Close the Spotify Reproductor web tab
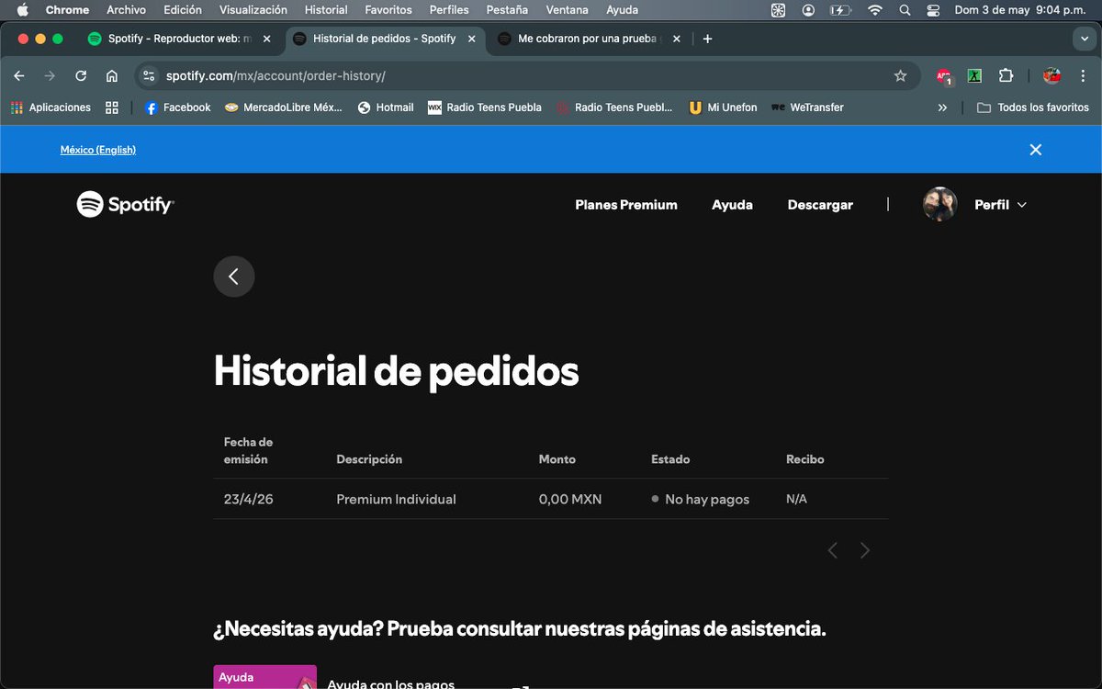This screenshot has width=1102, height=689. pyautogui.click(x=267, y=39)
